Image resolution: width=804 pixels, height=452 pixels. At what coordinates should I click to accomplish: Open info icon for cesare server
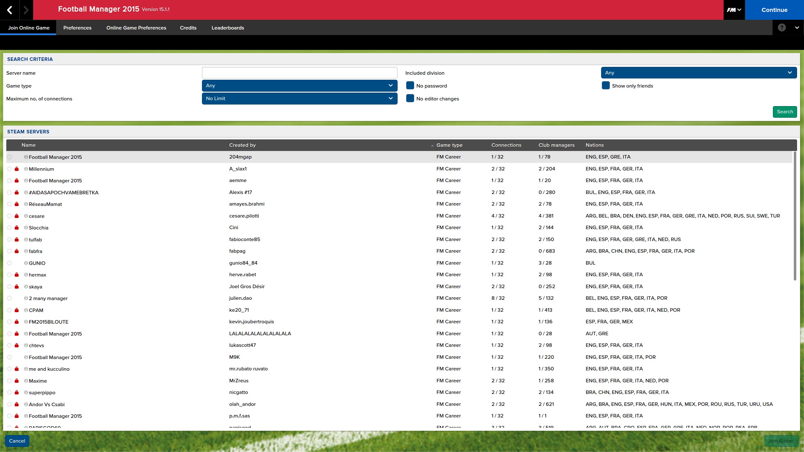pos(26,216)
